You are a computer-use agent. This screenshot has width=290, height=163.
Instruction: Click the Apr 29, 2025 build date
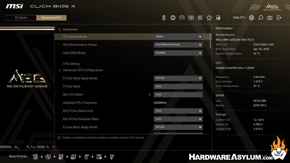pos(261,49)
